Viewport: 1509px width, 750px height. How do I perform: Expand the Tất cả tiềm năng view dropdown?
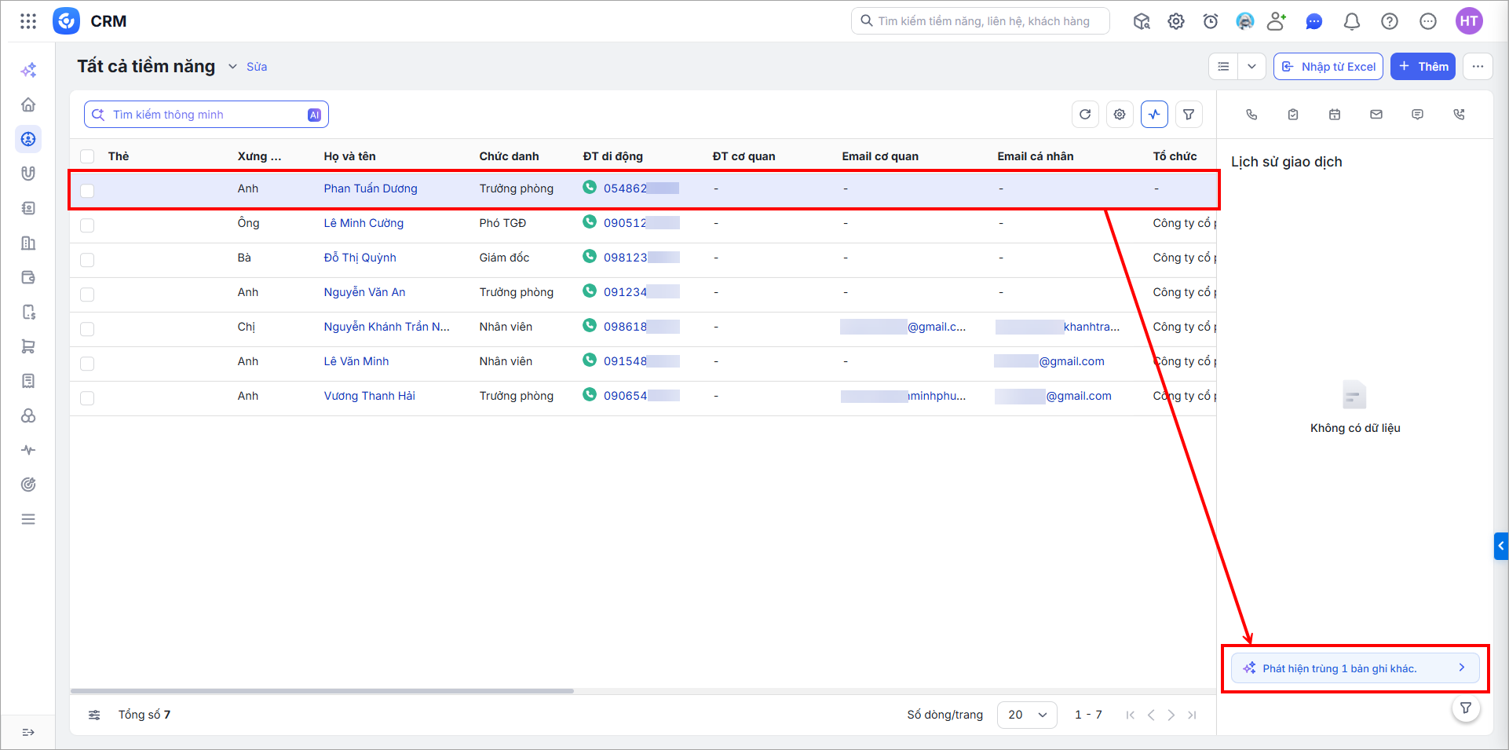[232, 67]
